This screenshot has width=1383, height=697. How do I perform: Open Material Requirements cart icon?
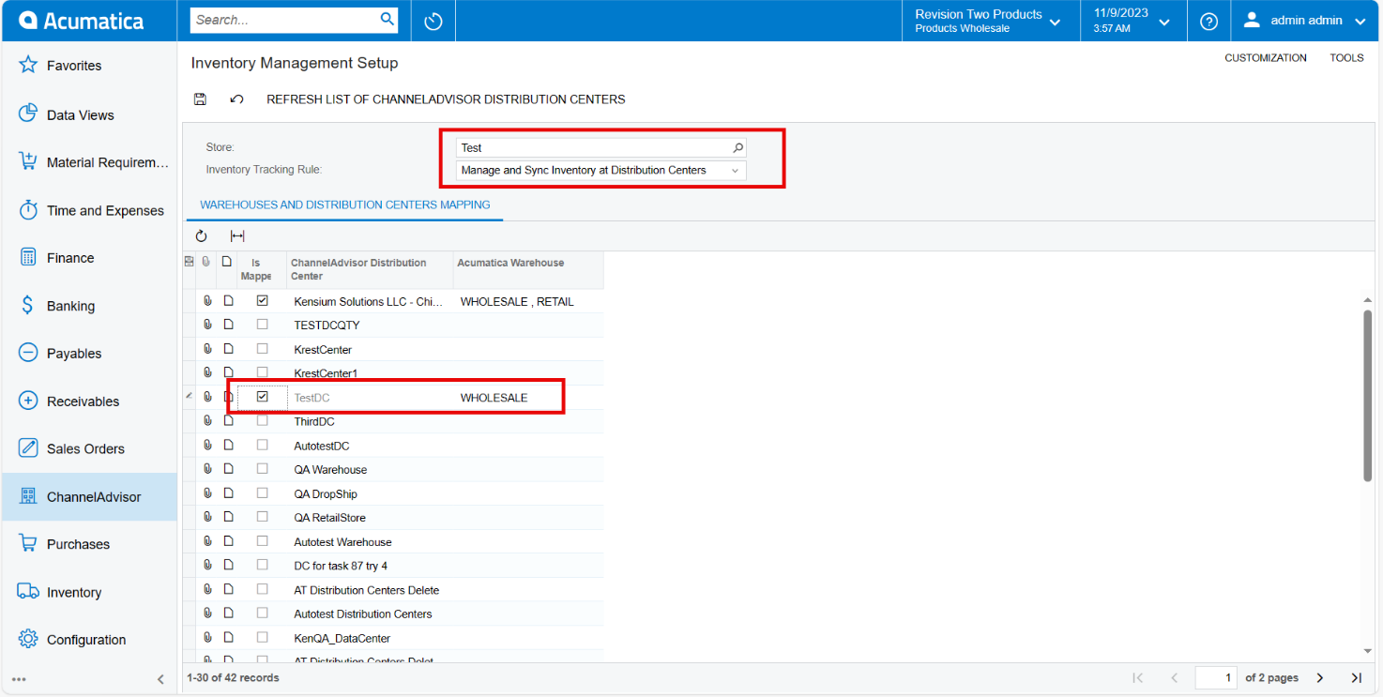pyautogui.click(x=28, y=162)
